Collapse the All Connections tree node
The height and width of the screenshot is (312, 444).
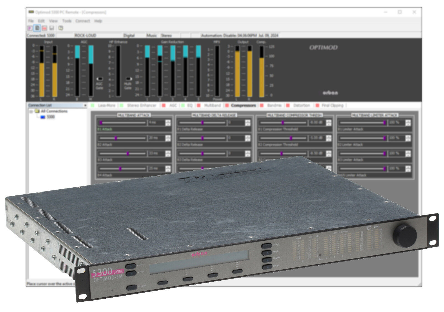point(31,111)
